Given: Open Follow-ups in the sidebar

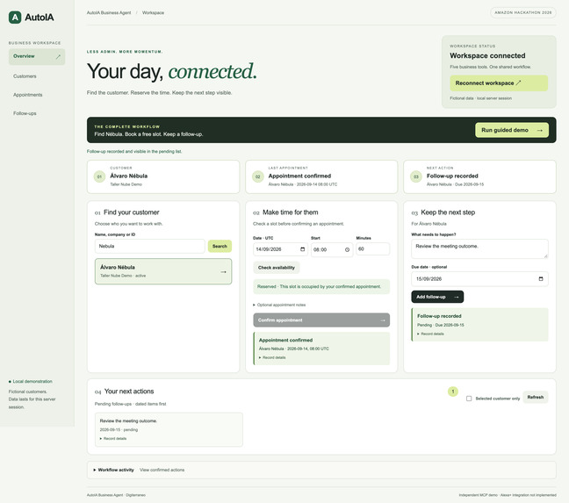Looking at the screenshot, I should point(25,113).
